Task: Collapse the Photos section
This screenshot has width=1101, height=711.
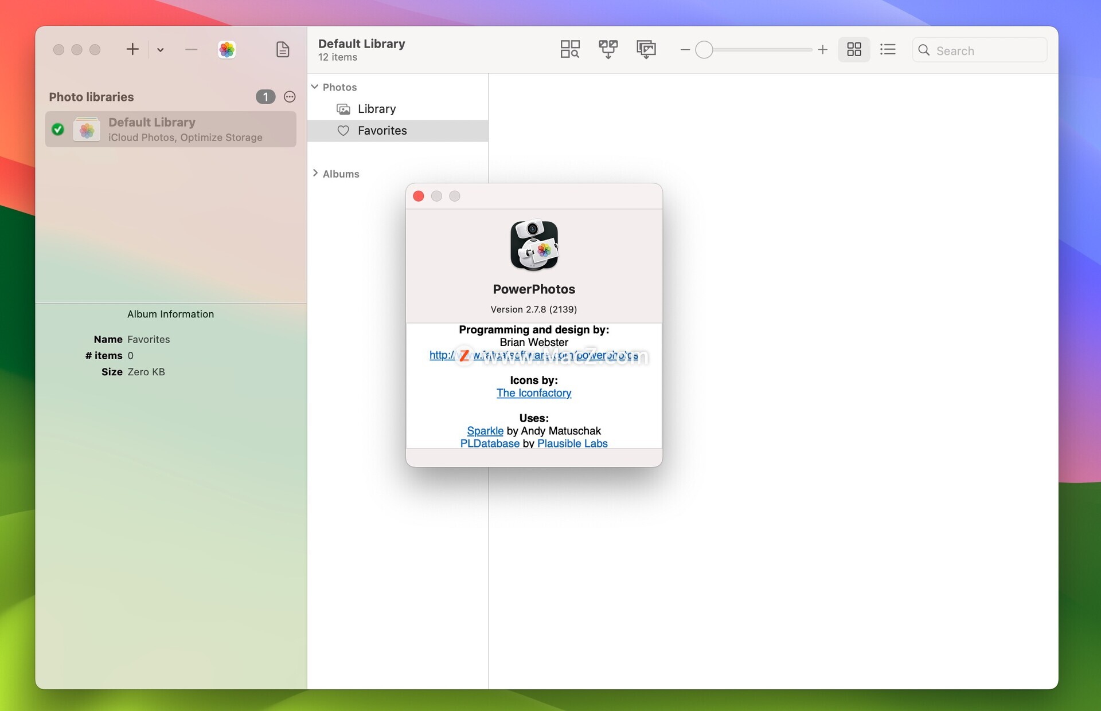Action: pos(315,87)
